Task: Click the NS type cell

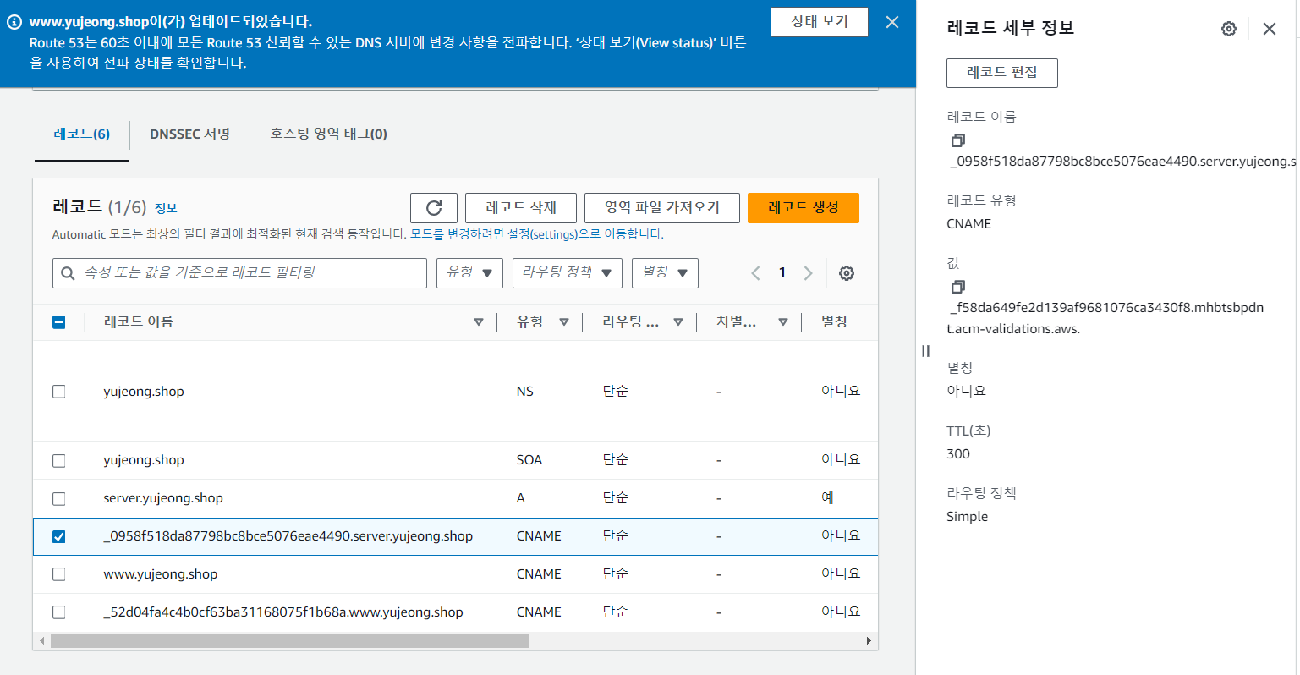Action: [x=525, y=392]
